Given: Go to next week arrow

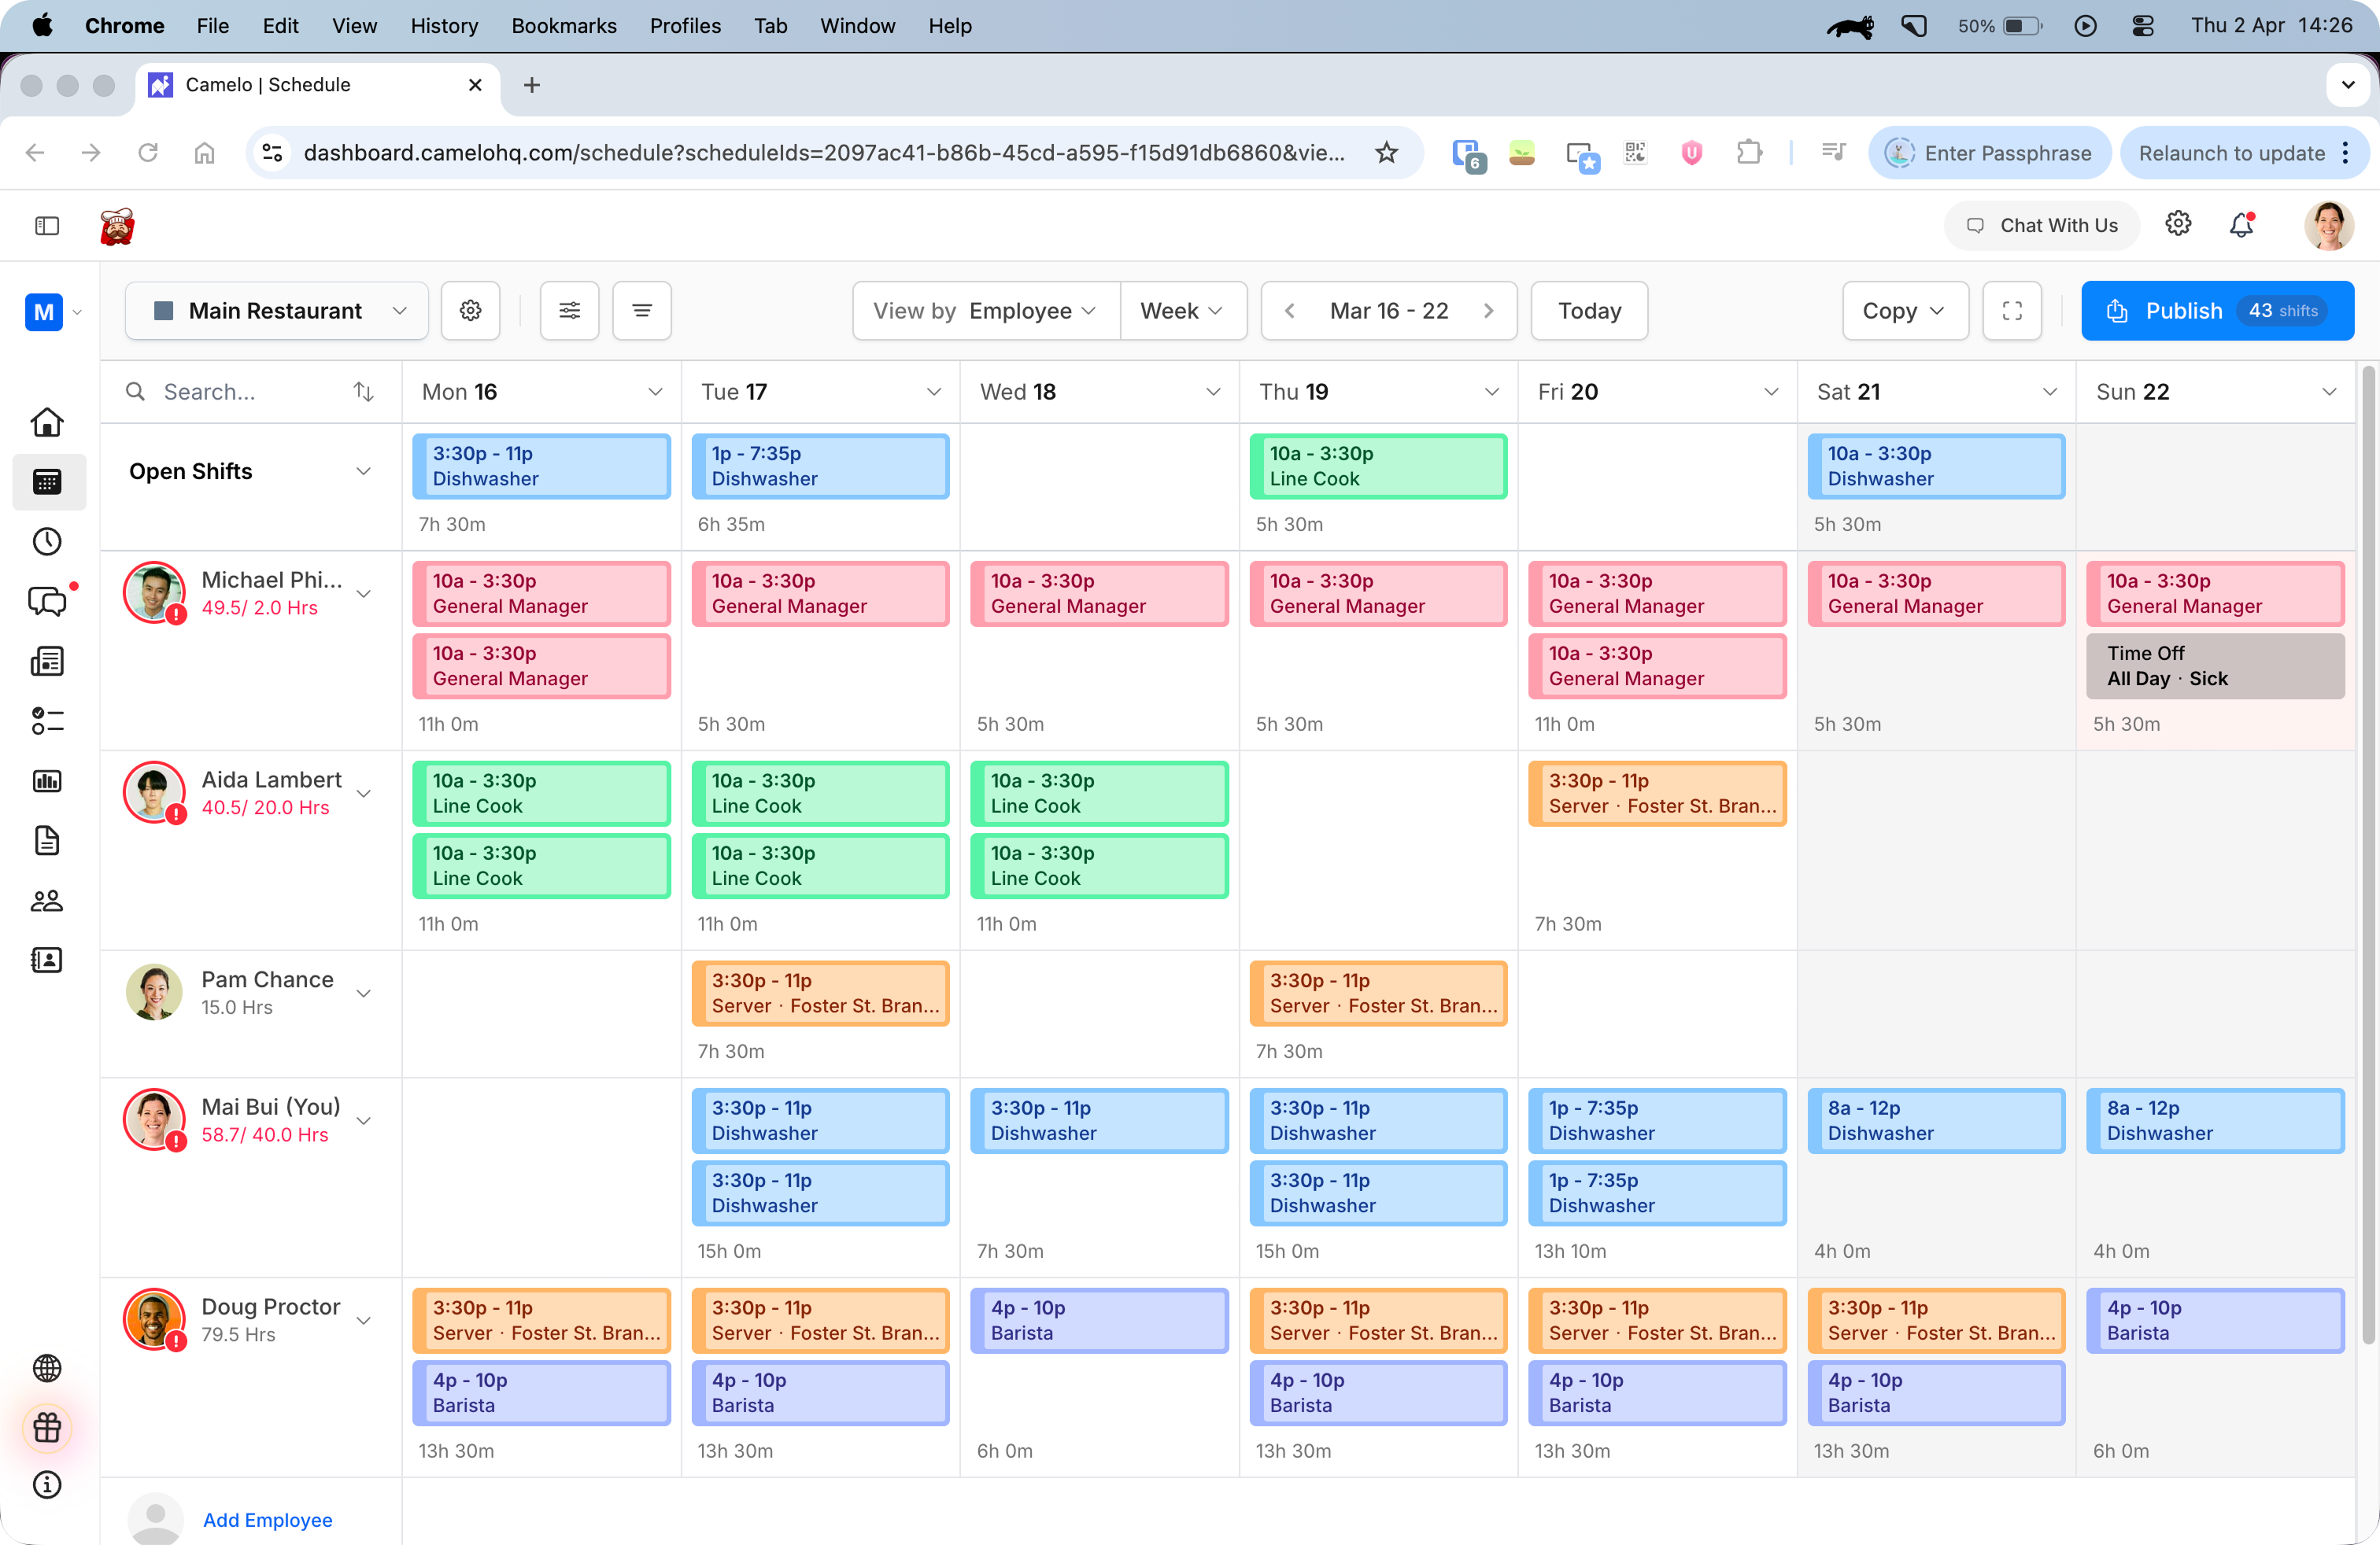Looking at the screenshot, I should (x=1488, y=311).
